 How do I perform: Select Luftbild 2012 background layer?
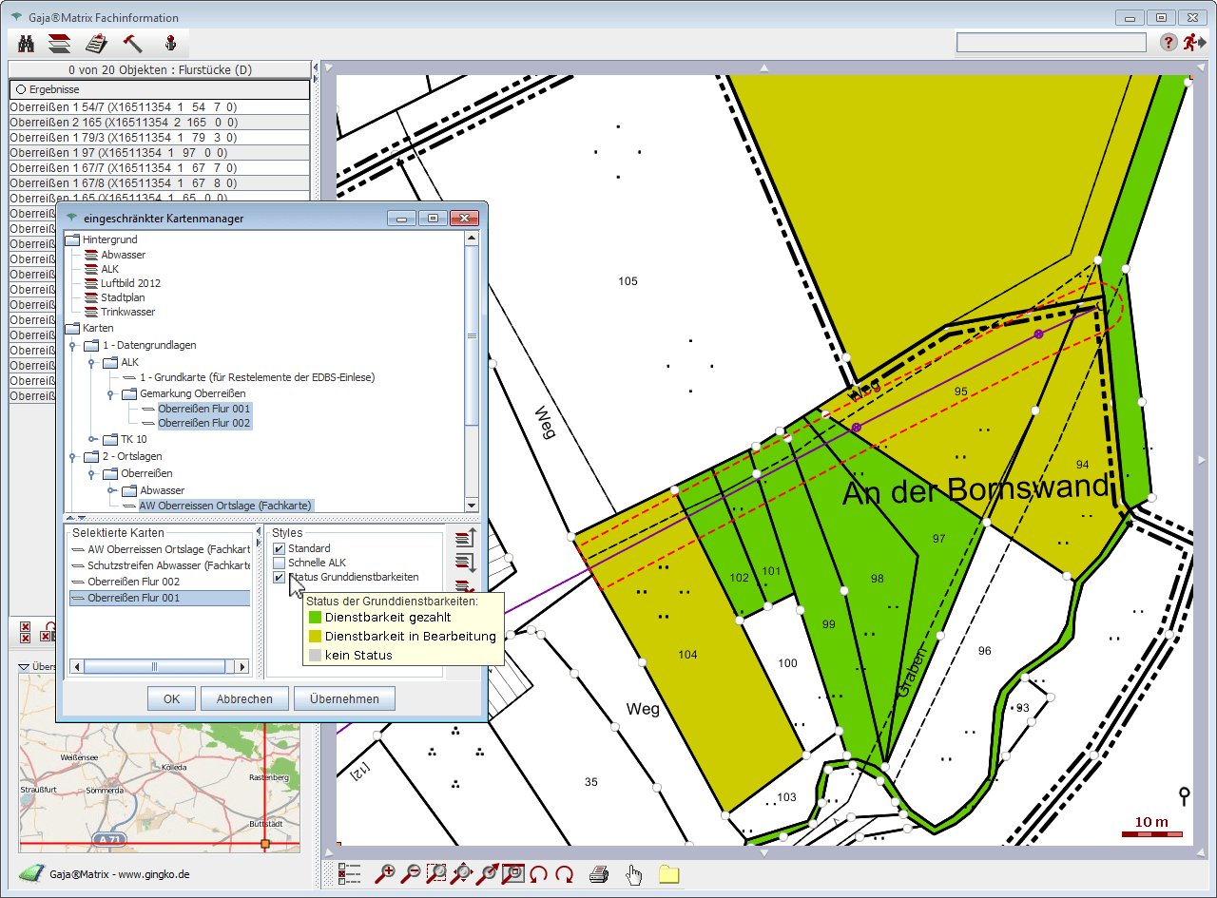130,283
